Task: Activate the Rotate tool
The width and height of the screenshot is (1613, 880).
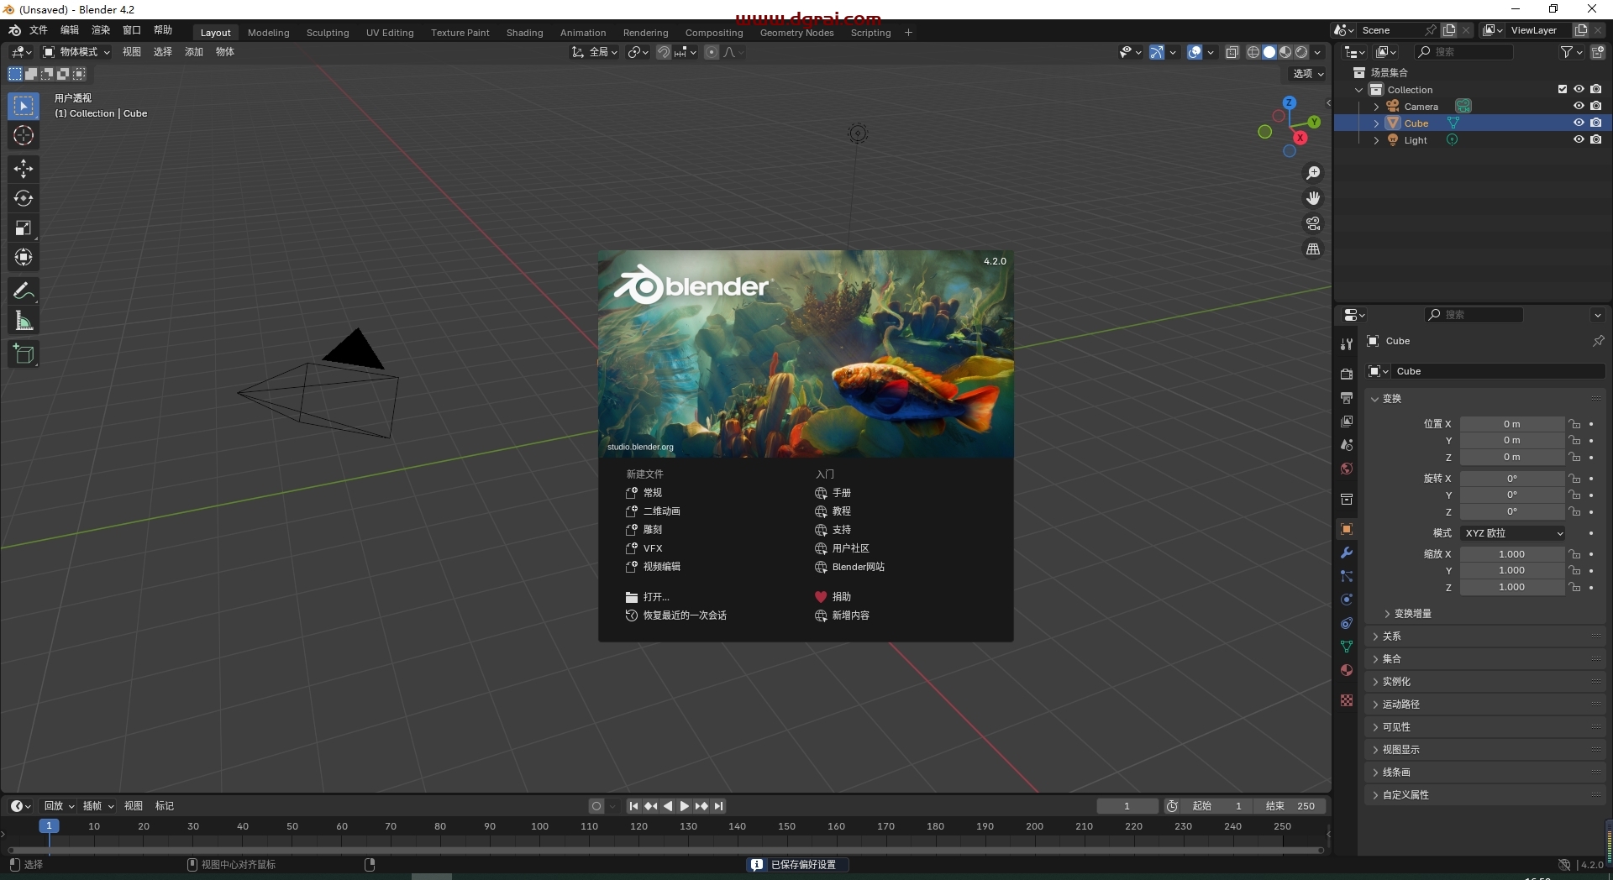Action: tap(24, 198)
